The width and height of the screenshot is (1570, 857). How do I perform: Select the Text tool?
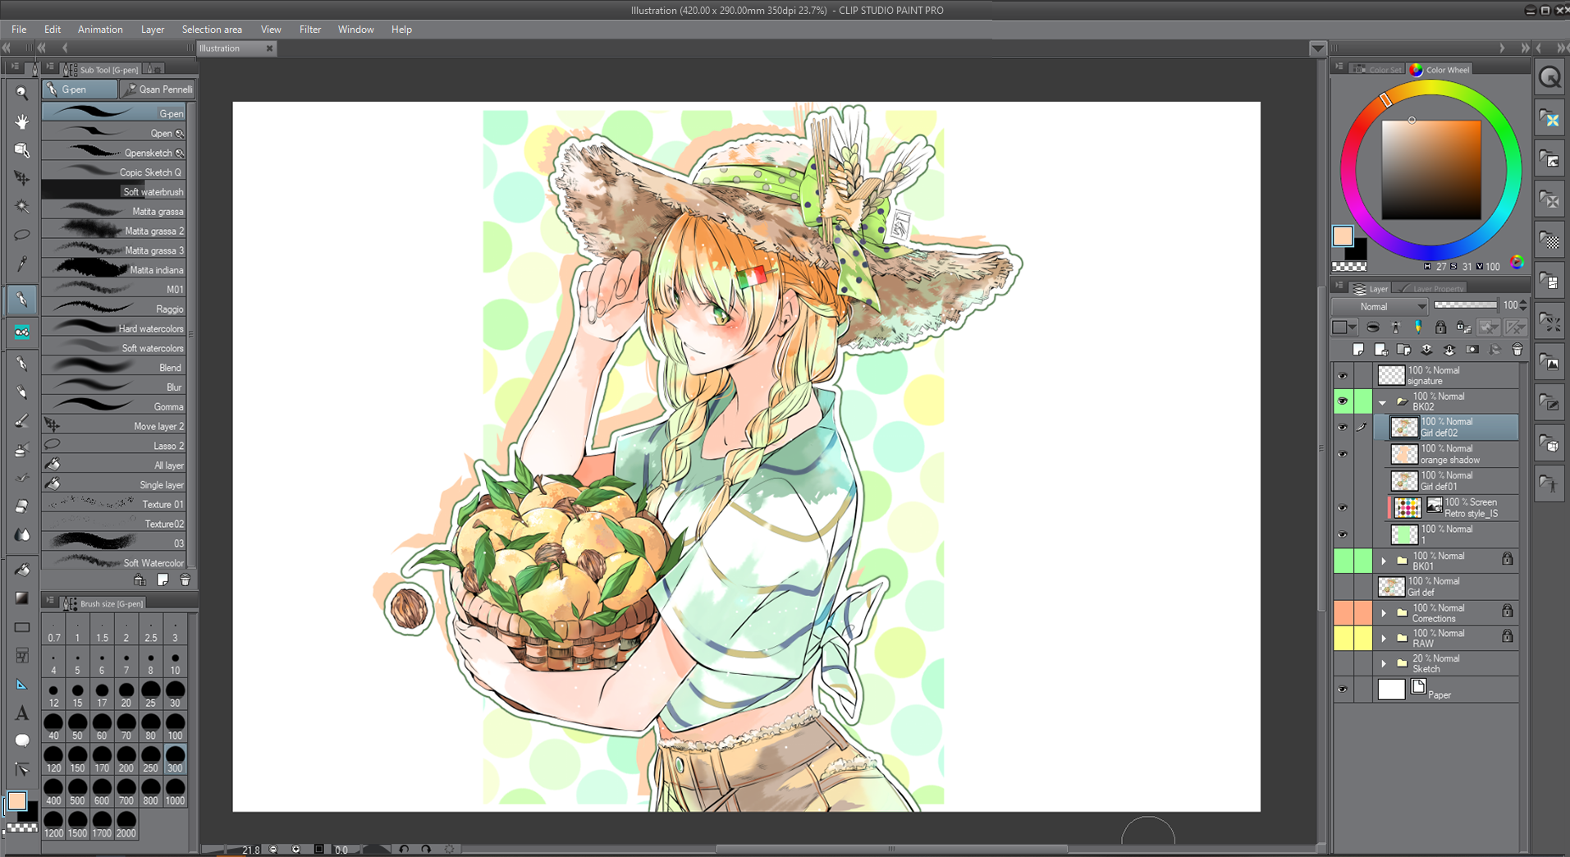tap(22, 713)
